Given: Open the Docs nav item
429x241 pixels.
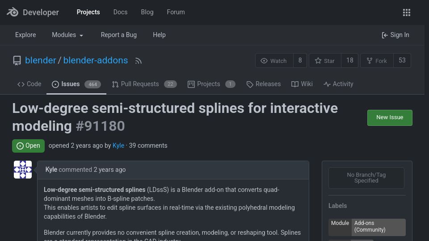Looking at the screenshot, I should click(120, 12).
